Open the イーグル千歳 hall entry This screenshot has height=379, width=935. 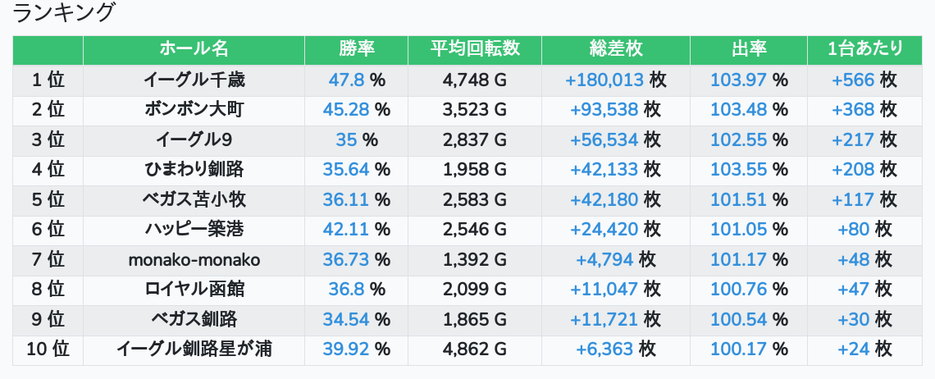[194, 80]
